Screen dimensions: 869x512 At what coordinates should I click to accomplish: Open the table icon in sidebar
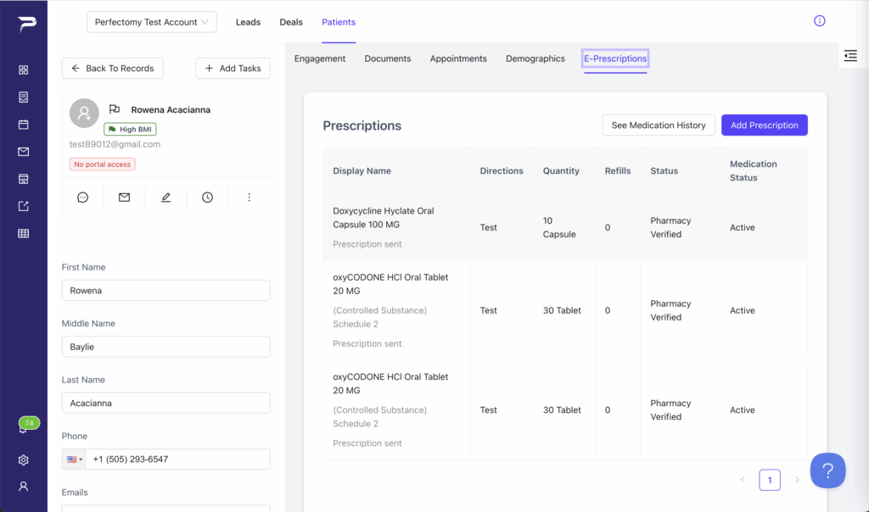pyautogui.click(x=23, y=234)
